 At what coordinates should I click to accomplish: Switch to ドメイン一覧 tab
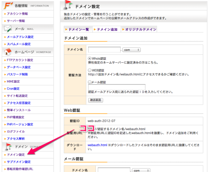pyautogui.click(x=78, y=29)
